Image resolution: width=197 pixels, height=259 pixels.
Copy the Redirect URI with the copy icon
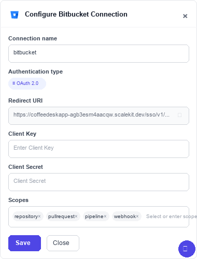point(179,115)
